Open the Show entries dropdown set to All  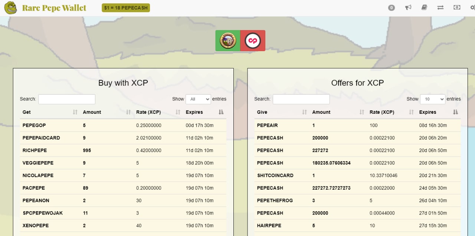(x=198, y=99)
